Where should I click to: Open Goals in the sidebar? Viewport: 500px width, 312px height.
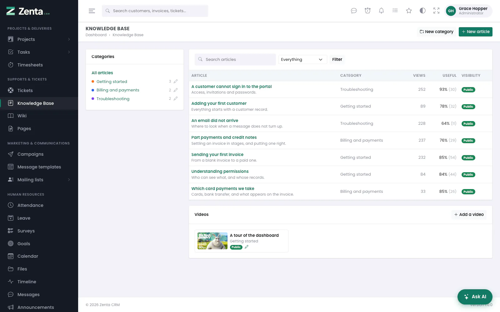coord(39,244)
